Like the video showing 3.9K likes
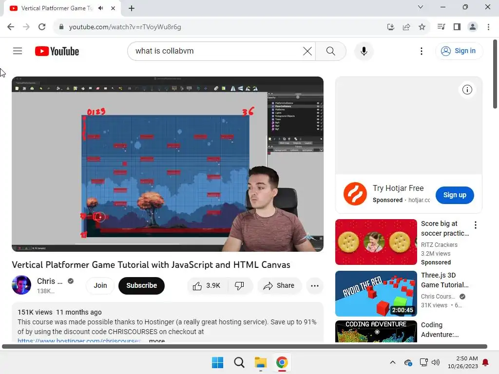499x374 pixels. pyautogui.click(x=207, y=285)
